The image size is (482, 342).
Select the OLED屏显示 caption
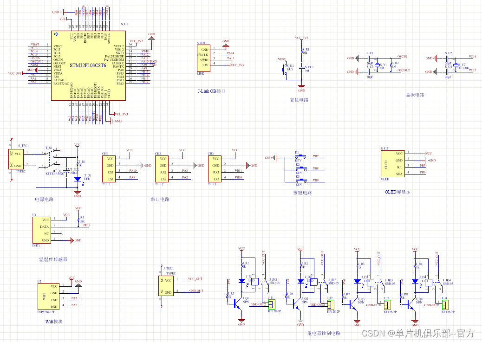pos(397,192)
